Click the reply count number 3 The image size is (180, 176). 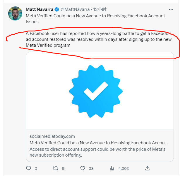[x=36, y=169]
